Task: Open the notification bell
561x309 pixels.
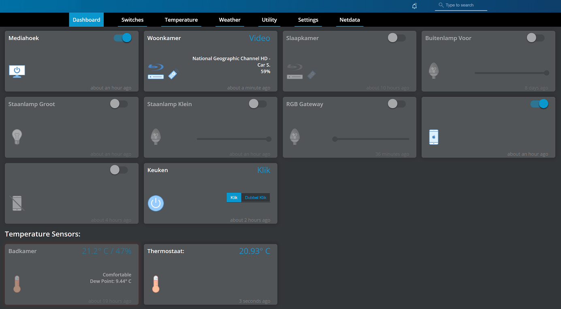Action: point(414,6)
